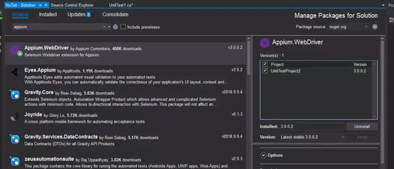Expand the Options section
Image resolution: width=394 pixels, height=169 pixels.
tap(263, 155)
